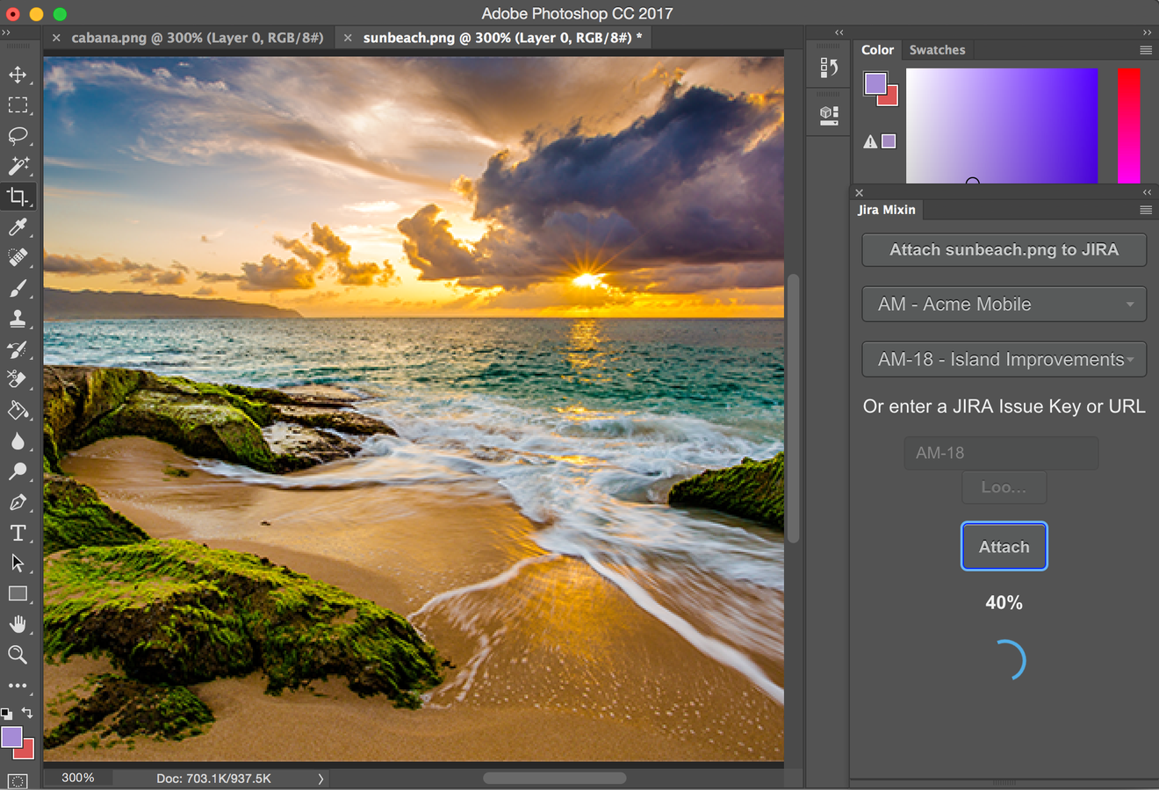Switch to the sunbeach.png document tab
The height and width of the screenshot is (790, 1159).
(502, 38)
